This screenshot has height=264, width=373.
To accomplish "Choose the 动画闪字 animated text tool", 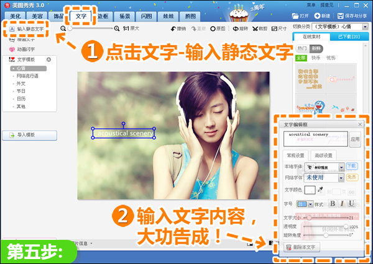I will [22, 50].
